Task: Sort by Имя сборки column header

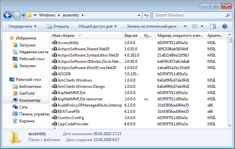Action: [86, 36]
